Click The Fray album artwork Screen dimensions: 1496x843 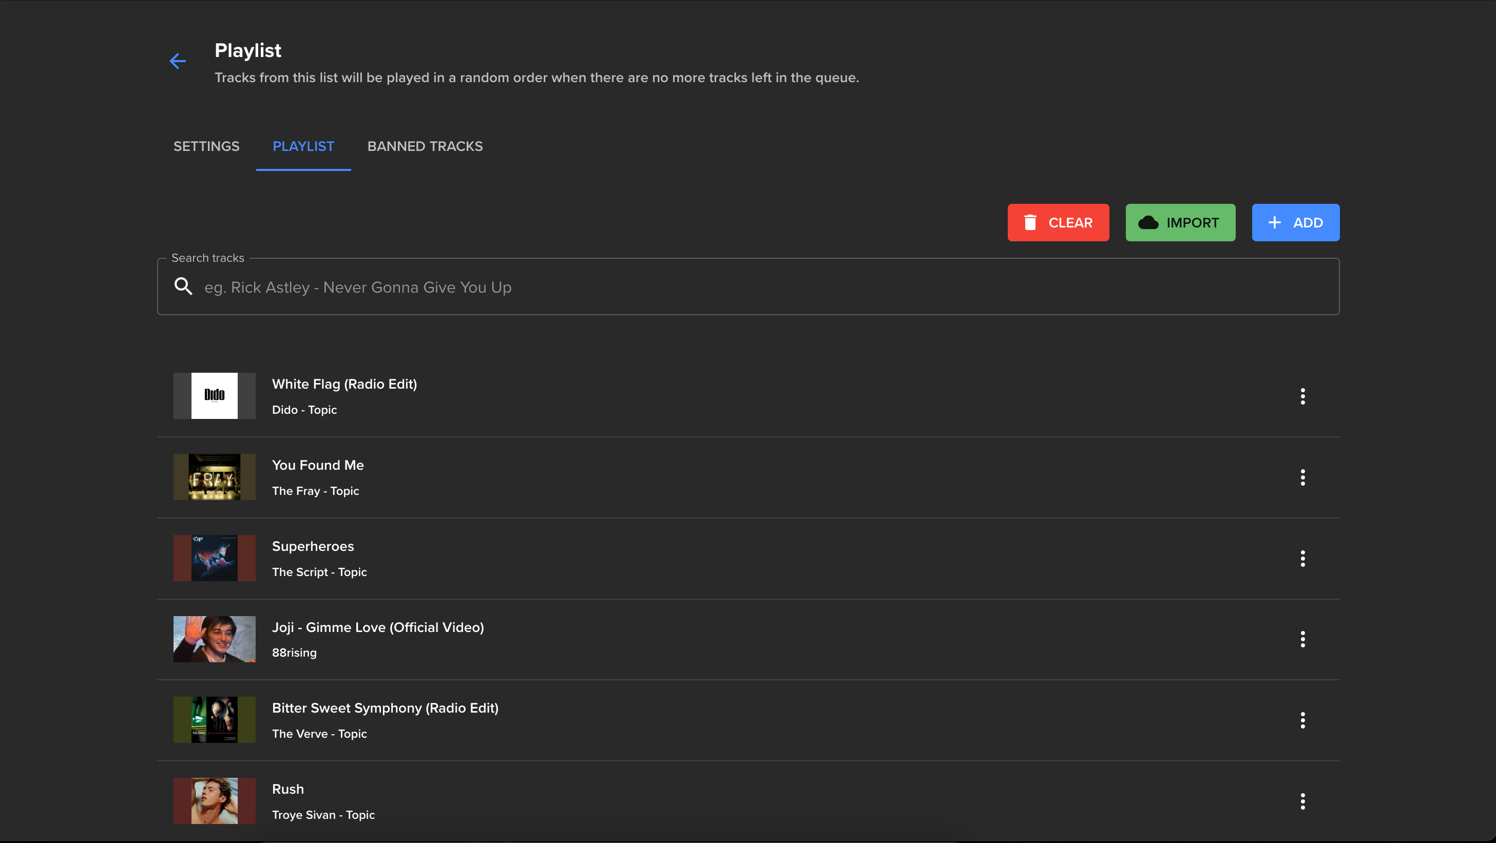click(x=214, y=476)
